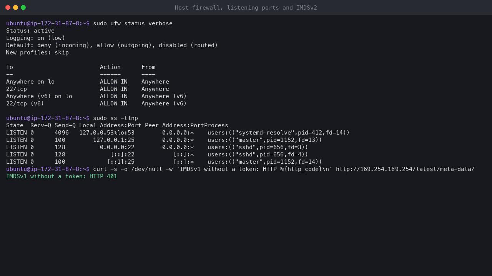Click the Send-Q value '4096'
The image size is (492, 276).
pyautogui.click(x=61, y=133)
